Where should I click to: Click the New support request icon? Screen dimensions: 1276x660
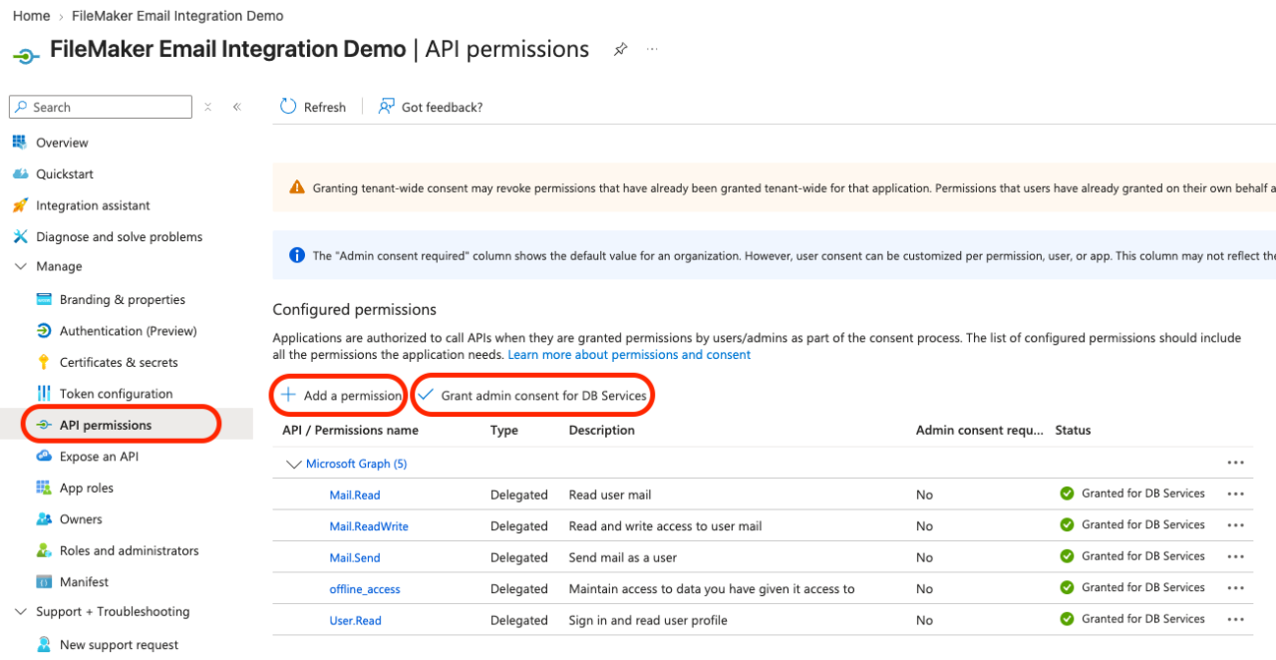44,645
